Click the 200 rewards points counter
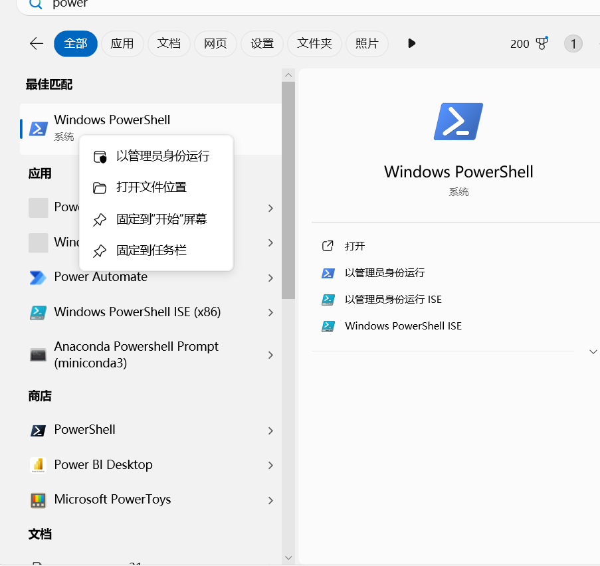The width and height of the screenshot is (600, 566). [519, 44]
